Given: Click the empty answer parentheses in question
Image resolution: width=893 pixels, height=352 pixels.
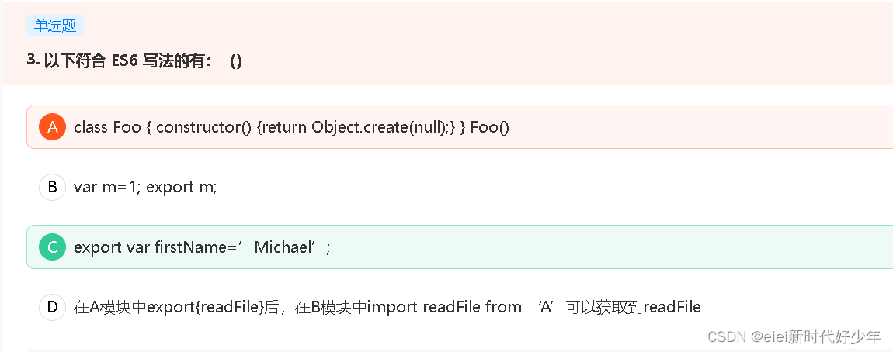Looking at the screenshot, I should tap(236, 61).
